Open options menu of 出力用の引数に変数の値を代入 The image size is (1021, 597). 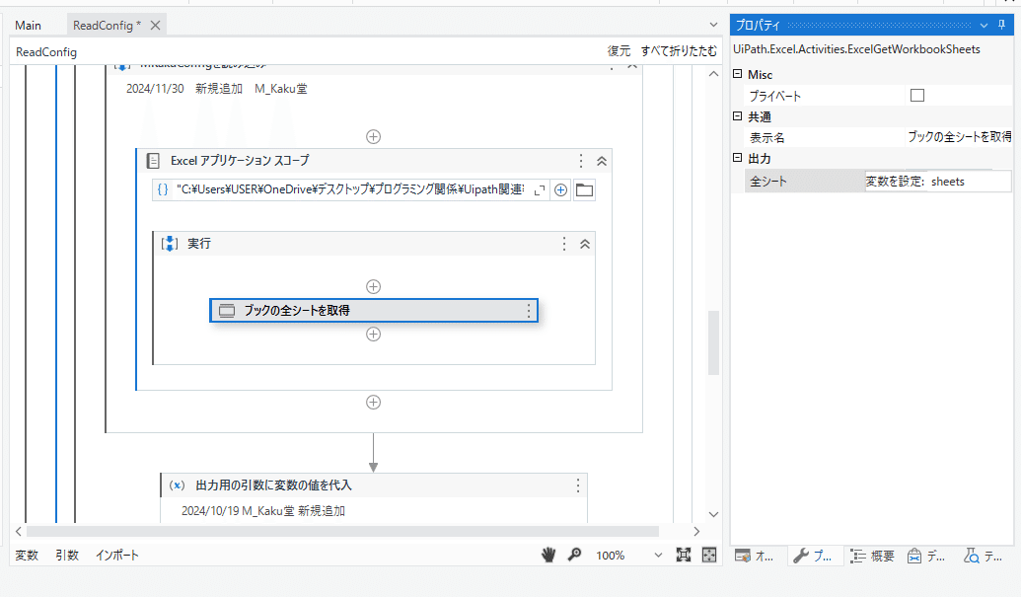tap(577, 485)
